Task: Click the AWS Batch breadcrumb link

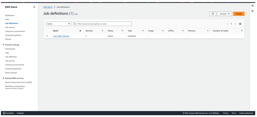Action: (x=48, y=7)
